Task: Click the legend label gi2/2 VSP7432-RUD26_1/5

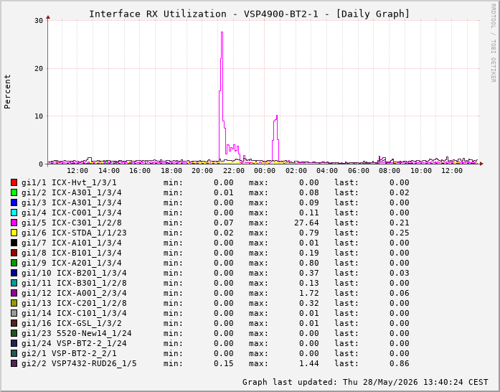Action: point(79,363)
